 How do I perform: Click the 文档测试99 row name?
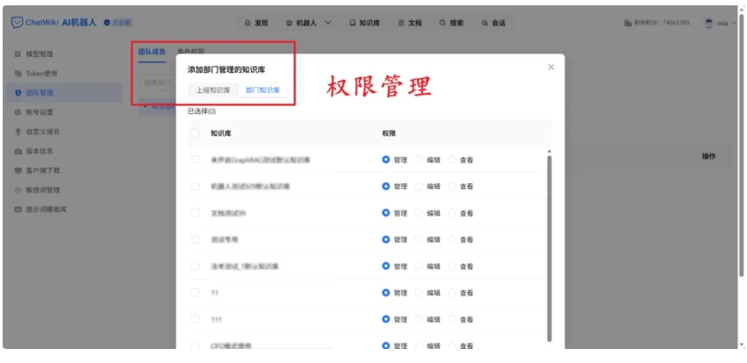click(228, 213)
